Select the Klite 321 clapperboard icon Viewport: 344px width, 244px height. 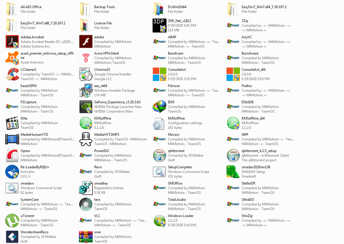tap(12, 123)
